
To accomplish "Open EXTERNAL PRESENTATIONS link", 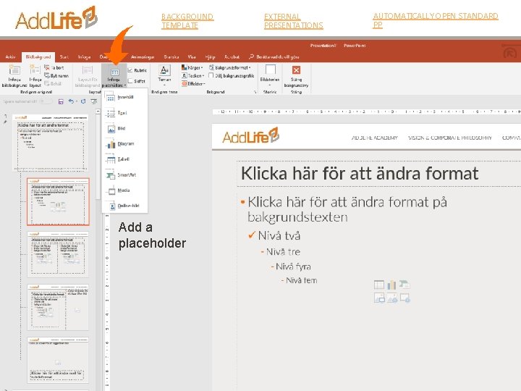I will point(293,21).
